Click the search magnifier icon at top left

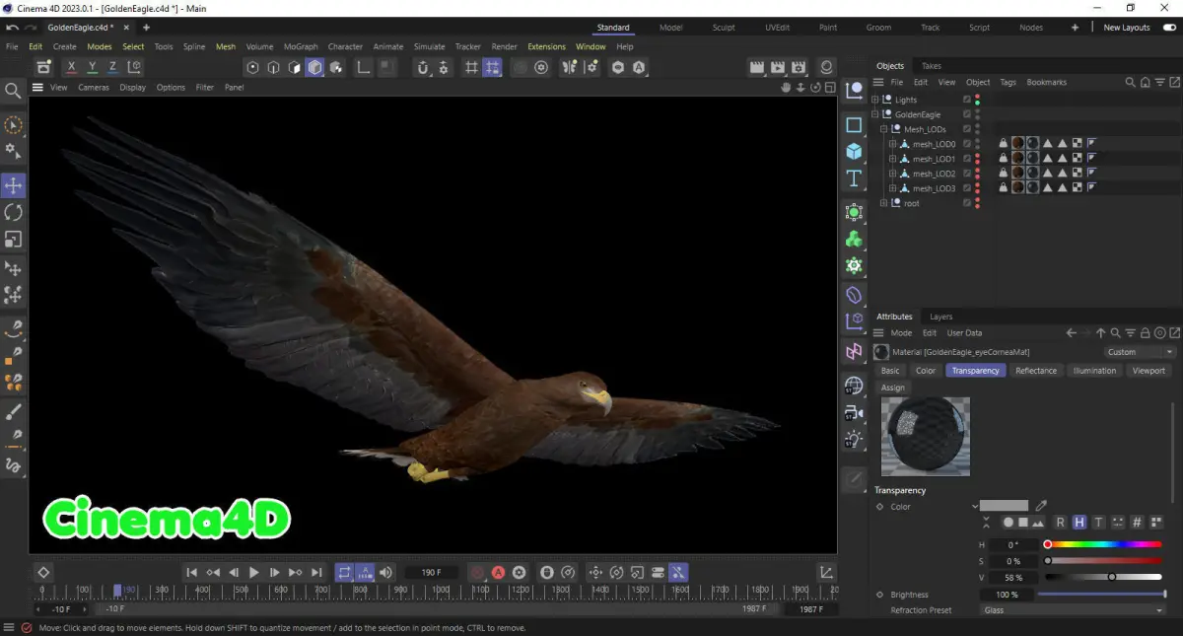click(x=14, y=91)
